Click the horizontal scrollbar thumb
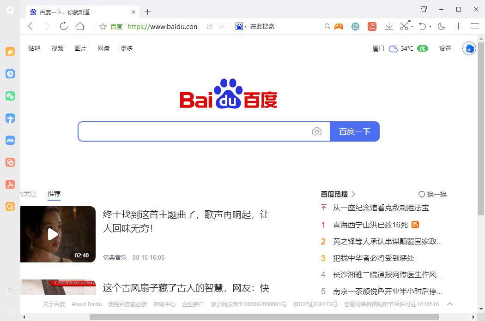This screenshot has width=485, height=321. coord(264,317)
